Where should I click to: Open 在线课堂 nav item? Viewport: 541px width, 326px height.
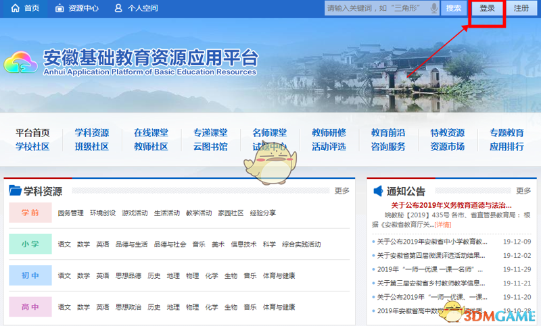click(x=151, y=132)
